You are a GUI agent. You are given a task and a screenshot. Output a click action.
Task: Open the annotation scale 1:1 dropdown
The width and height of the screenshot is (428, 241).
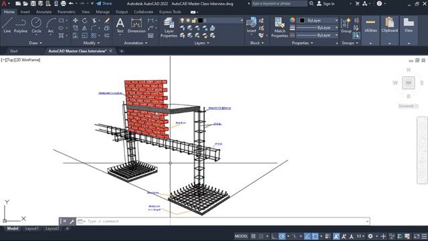tap(360, 236)
